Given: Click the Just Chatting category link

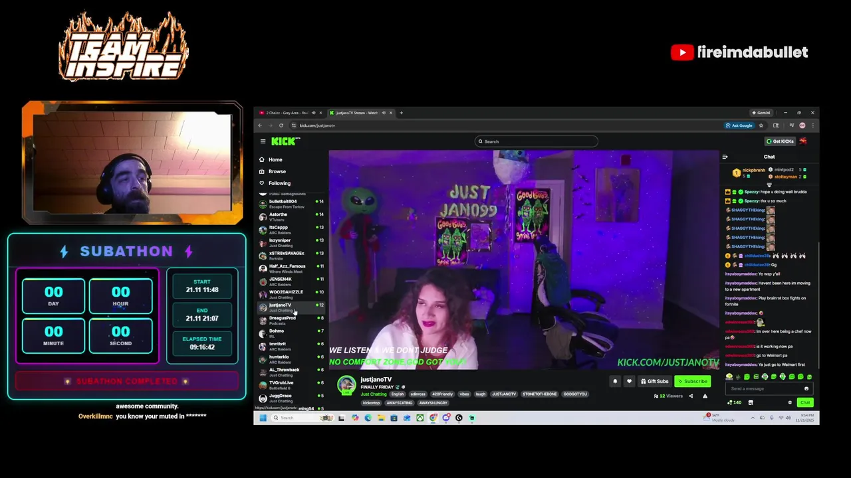Looking at the screenshot, I should pos(374,394).
